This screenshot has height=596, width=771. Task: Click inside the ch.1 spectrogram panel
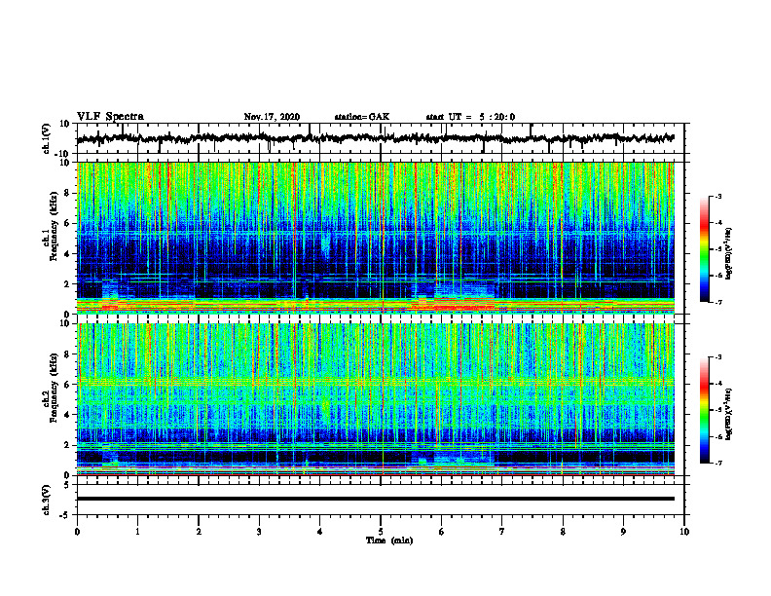(x=376, y=238)
